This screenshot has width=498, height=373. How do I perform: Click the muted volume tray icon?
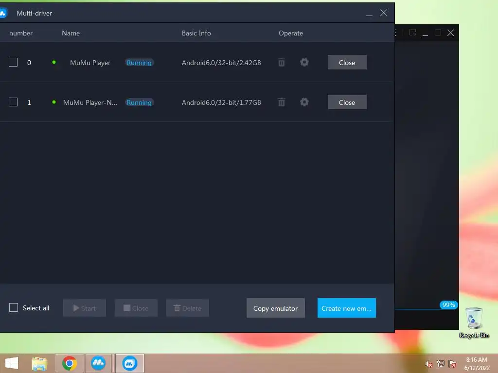point(428,364)
